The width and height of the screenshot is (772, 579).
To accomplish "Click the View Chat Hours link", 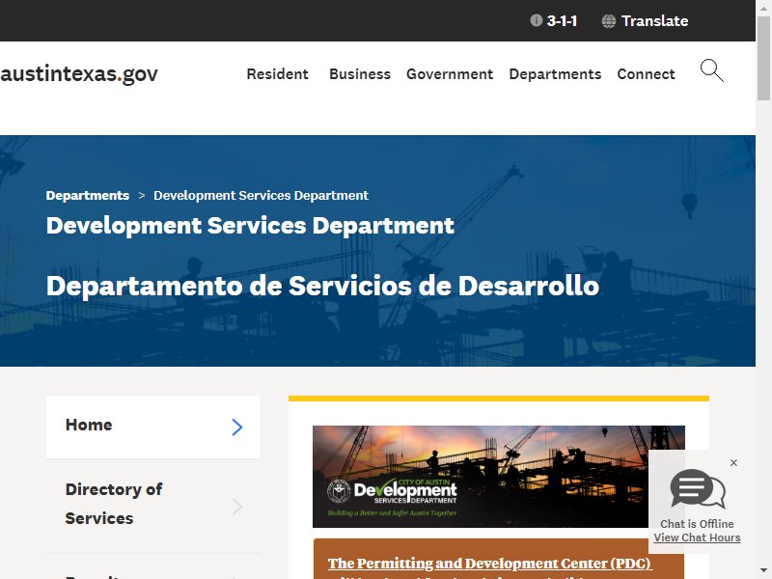I will tap(697, 538).
